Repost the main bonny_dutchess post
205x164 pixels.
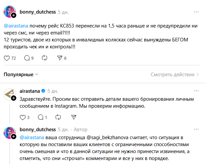tap(44, 58)
